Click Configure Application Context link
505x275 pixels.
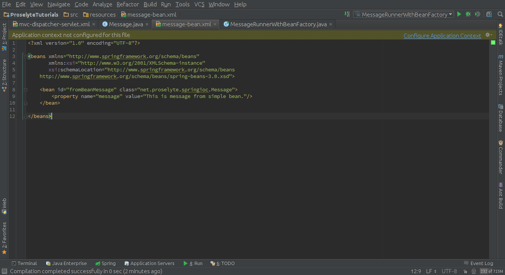coord(442,35)
